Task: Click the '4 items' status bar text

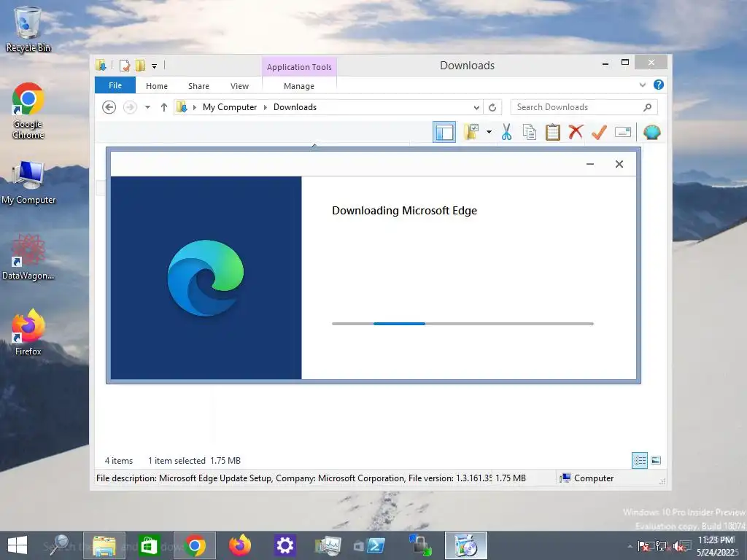Action: click(x=119, y=461)
